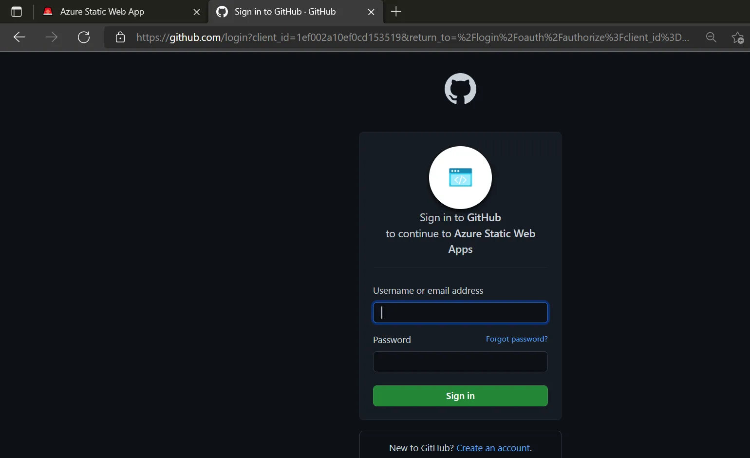Switch to the Azure Static Web App tab
The image size is (750, 458).
(102, 12)
